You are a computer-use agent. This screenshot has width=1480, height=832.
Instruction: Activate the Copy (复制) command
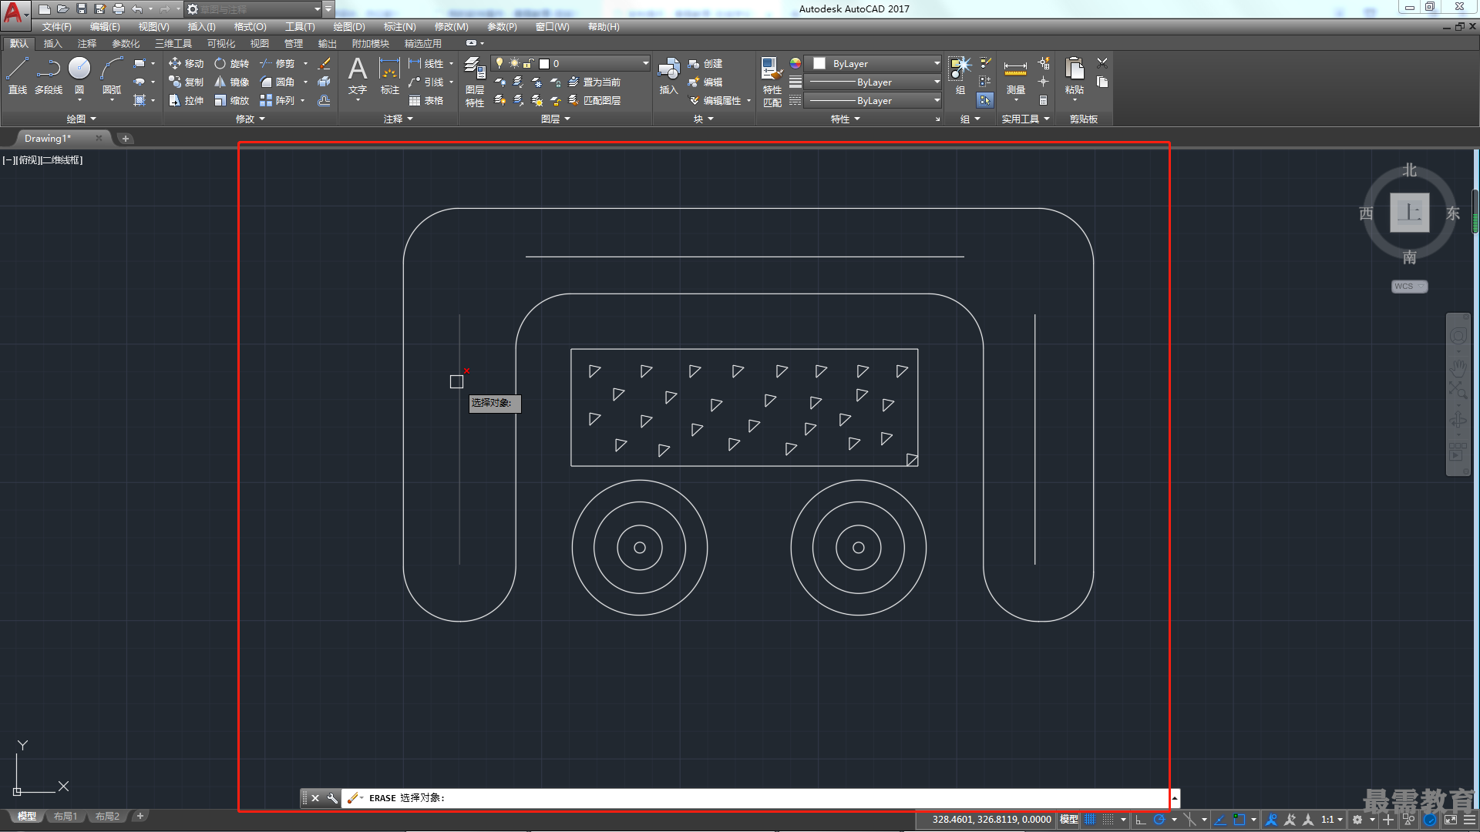tap(186, 82)
